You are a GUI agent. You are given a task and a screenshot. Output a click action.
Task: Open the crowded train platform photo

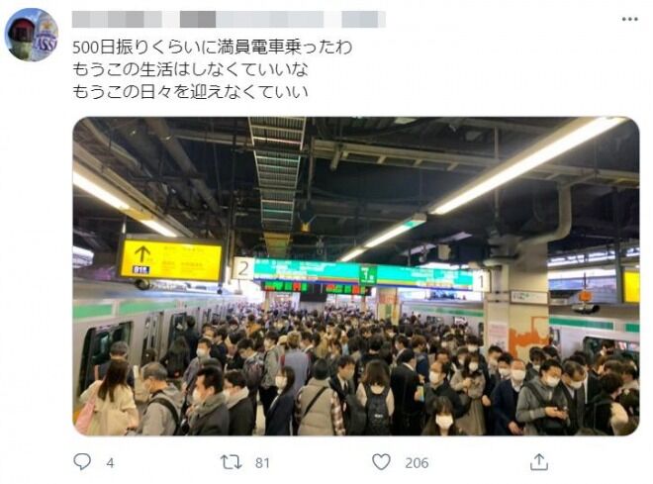pyautogui.click(x=356, y=276)
